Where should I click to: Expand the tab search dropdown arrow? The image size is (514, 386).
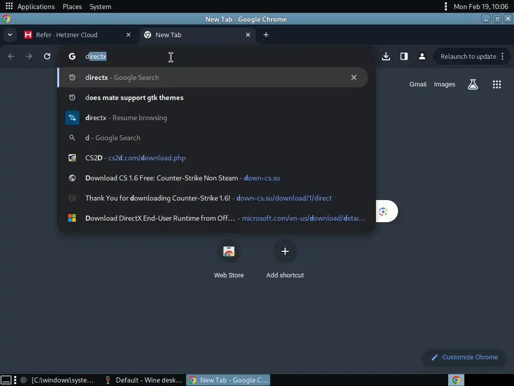pyautogui.click(x=10, y=35)
